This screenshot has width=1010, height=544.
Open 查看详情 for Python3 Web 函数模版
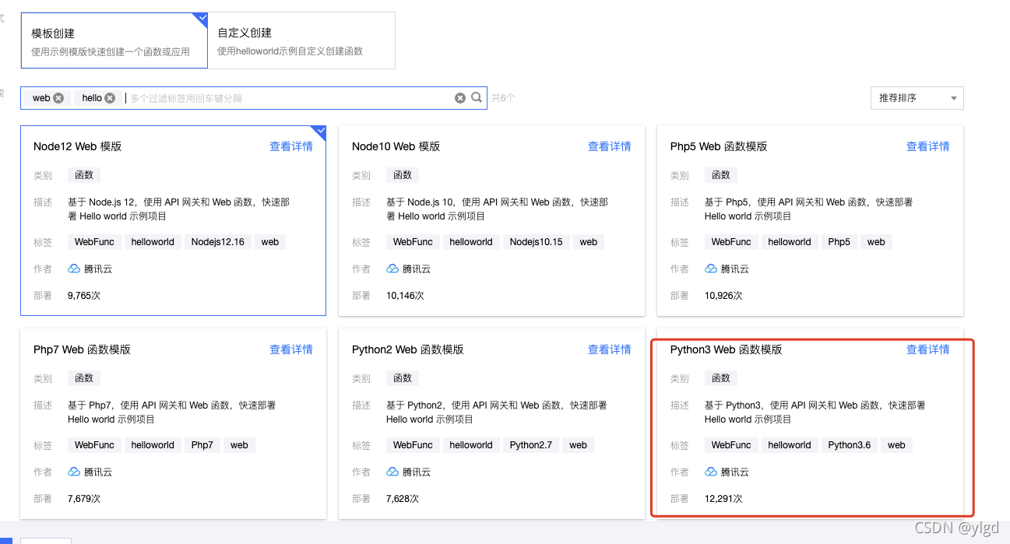coord(928,349)
